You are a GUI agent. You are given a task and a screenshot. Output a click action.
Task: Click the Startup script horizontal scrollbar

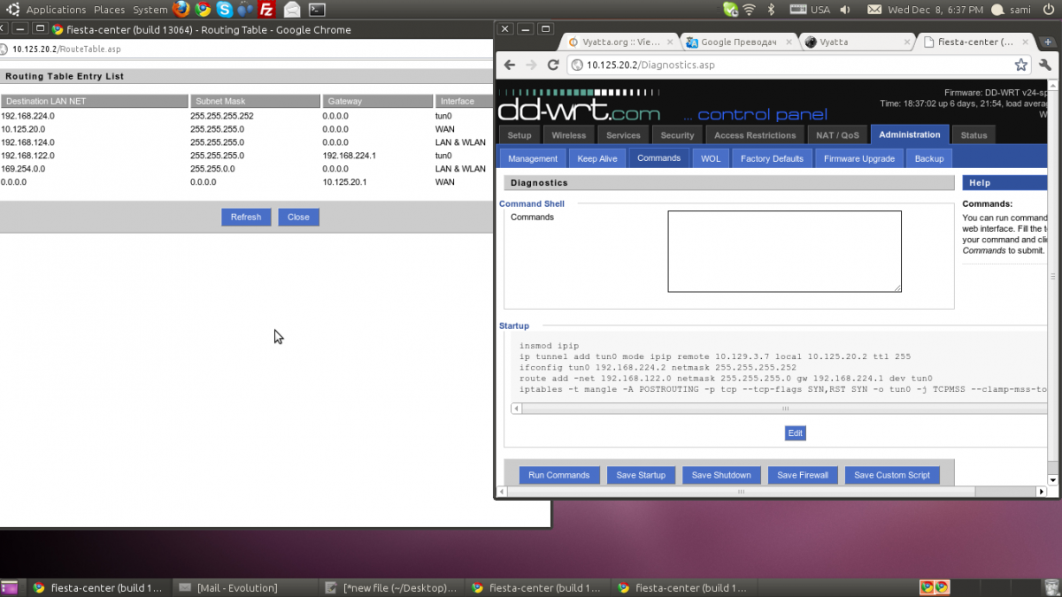[x=784, y=409]
